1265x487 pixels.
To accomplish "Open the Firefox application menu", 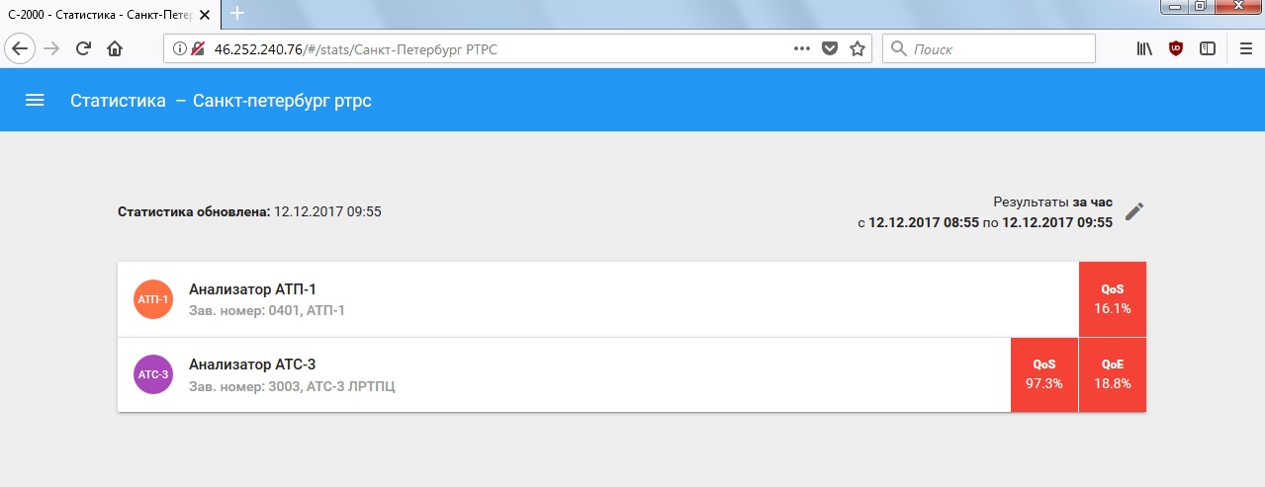I will (1245, 48).
